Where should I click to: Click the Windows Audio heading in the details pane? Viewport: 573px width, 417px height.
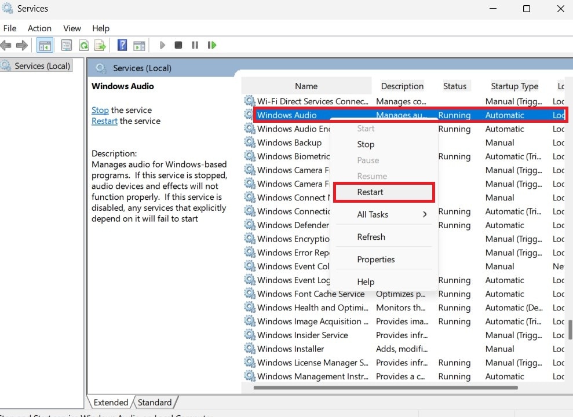(123, 86)
